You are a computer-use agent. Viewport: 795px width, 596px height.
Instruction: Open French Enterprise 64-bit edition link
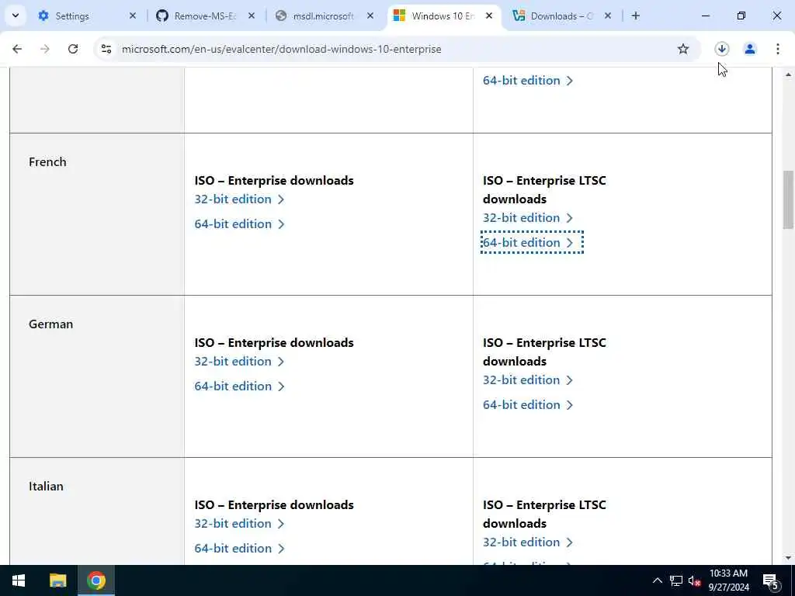click(x=239, y=224)
